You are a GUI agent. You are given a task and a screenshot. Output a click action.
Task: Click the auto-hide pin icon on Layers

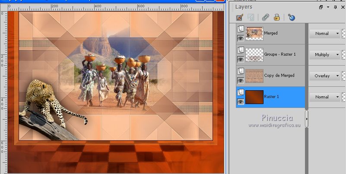click(x=335, y=7)
